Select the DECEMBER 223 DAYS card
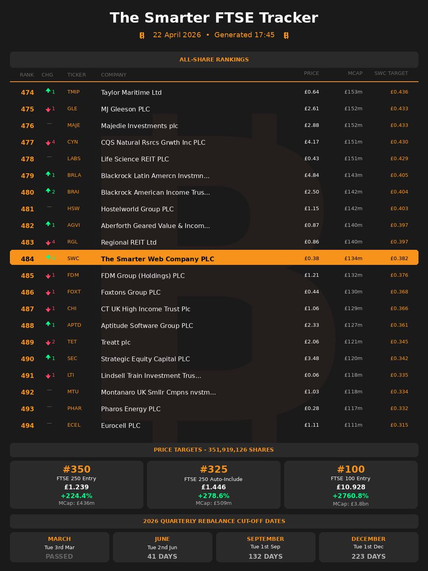The height and width of the screenshot is (571, 428). (x=369, y=548)
